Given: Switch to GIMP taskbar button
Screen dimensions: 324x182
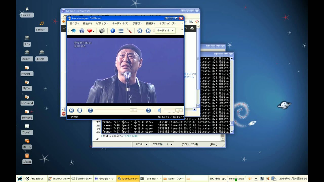Looking at the screenshot, I should [82, 178].
